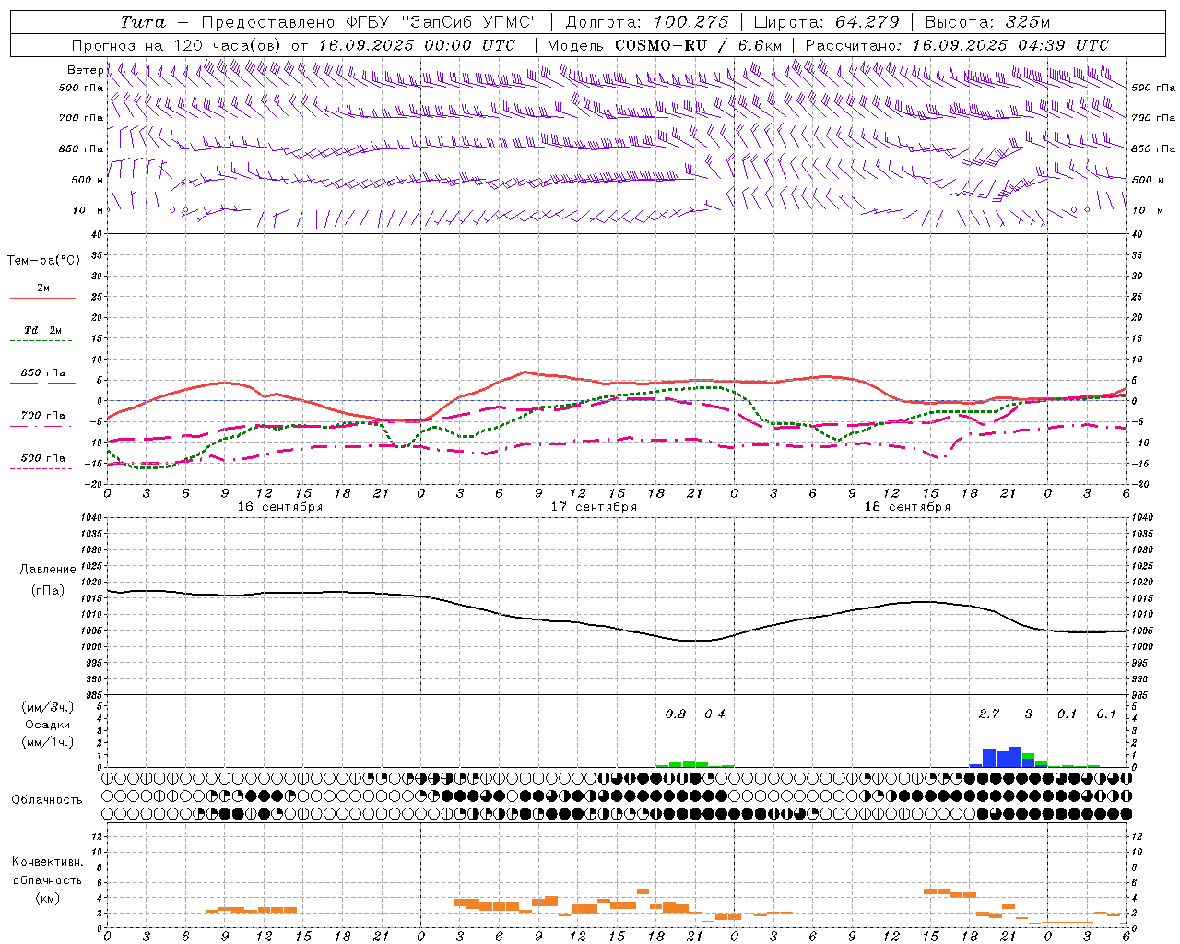Click the "Осадки" precipitation label
The image size is (1180, 944).
pos(48,725)
